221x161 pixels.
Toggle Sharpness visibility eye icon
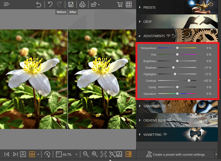pyautogui.click(x=164, y=106)
